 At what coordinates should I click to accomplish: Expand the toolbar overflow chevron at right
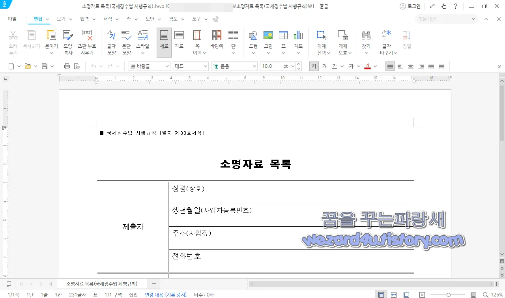(x=499, y=66)
